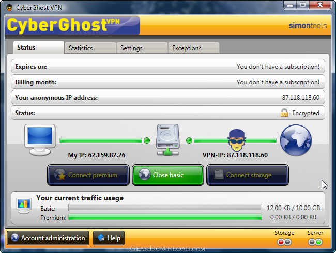Close the CyberGhost VPN window

click(x=320, y=5)
